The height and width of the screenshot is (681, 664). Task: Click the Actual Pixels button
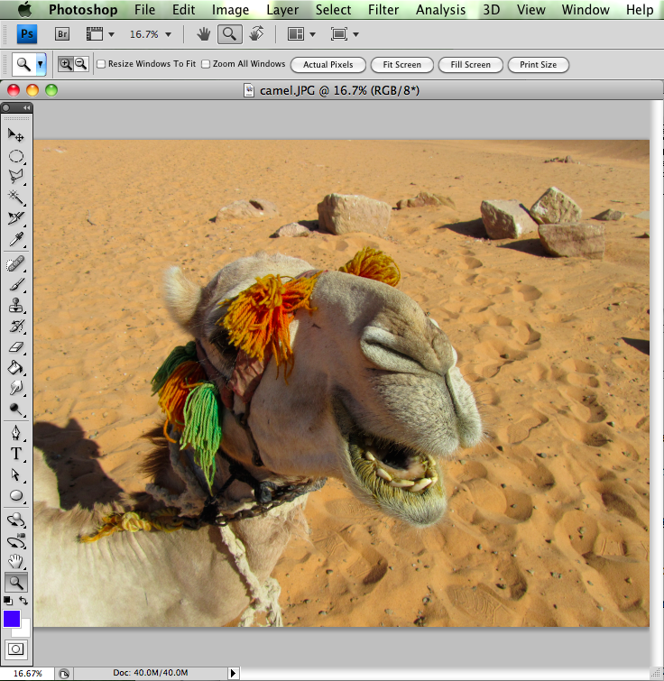[328, 65]
